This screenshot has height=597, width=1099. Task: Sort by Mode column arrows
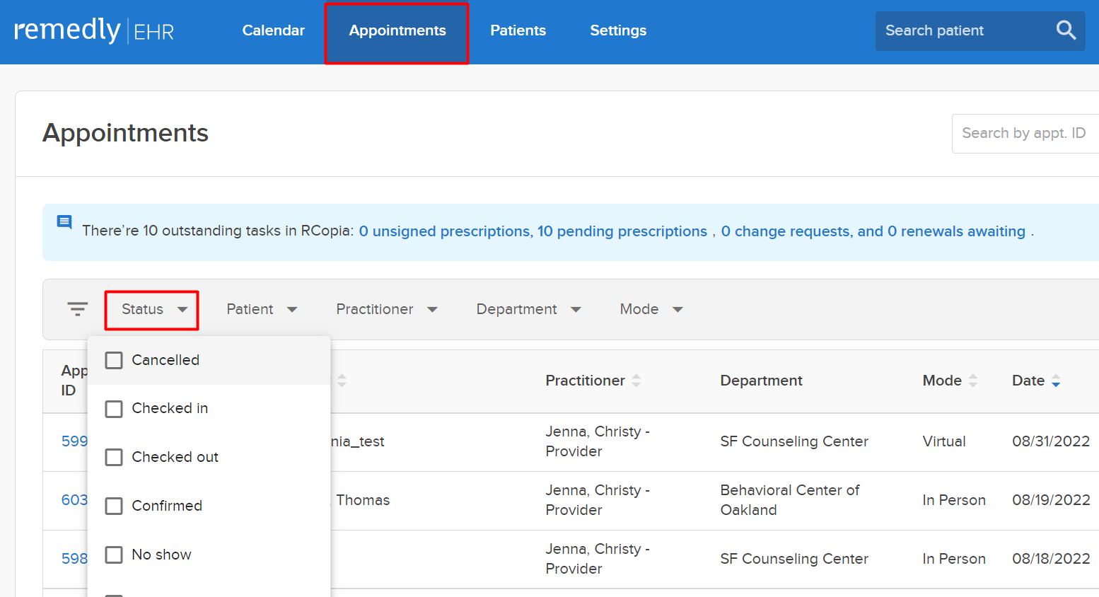coord(973,381)
